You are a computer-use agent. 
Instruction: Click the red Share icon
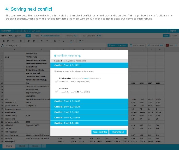pyautogui.click(x=167, y=45)
